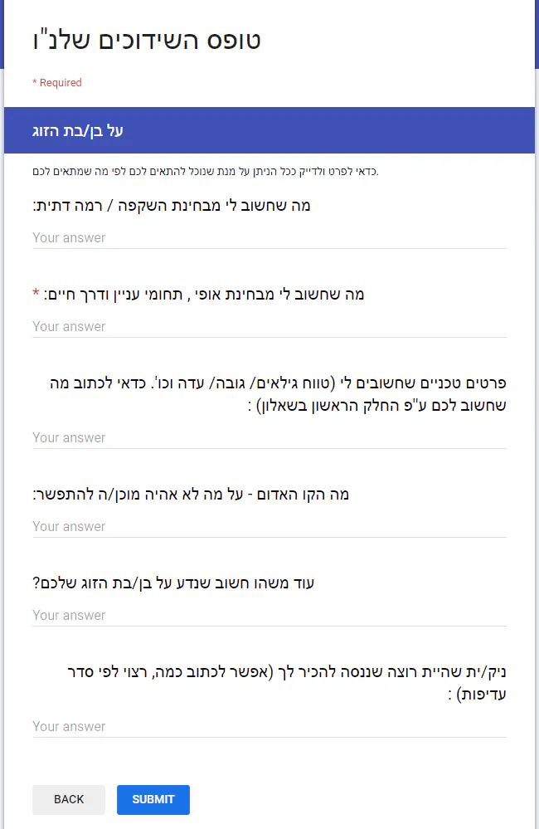Click the red "* Required" note
Screen dimensions: 539x829
coord(56,83)
